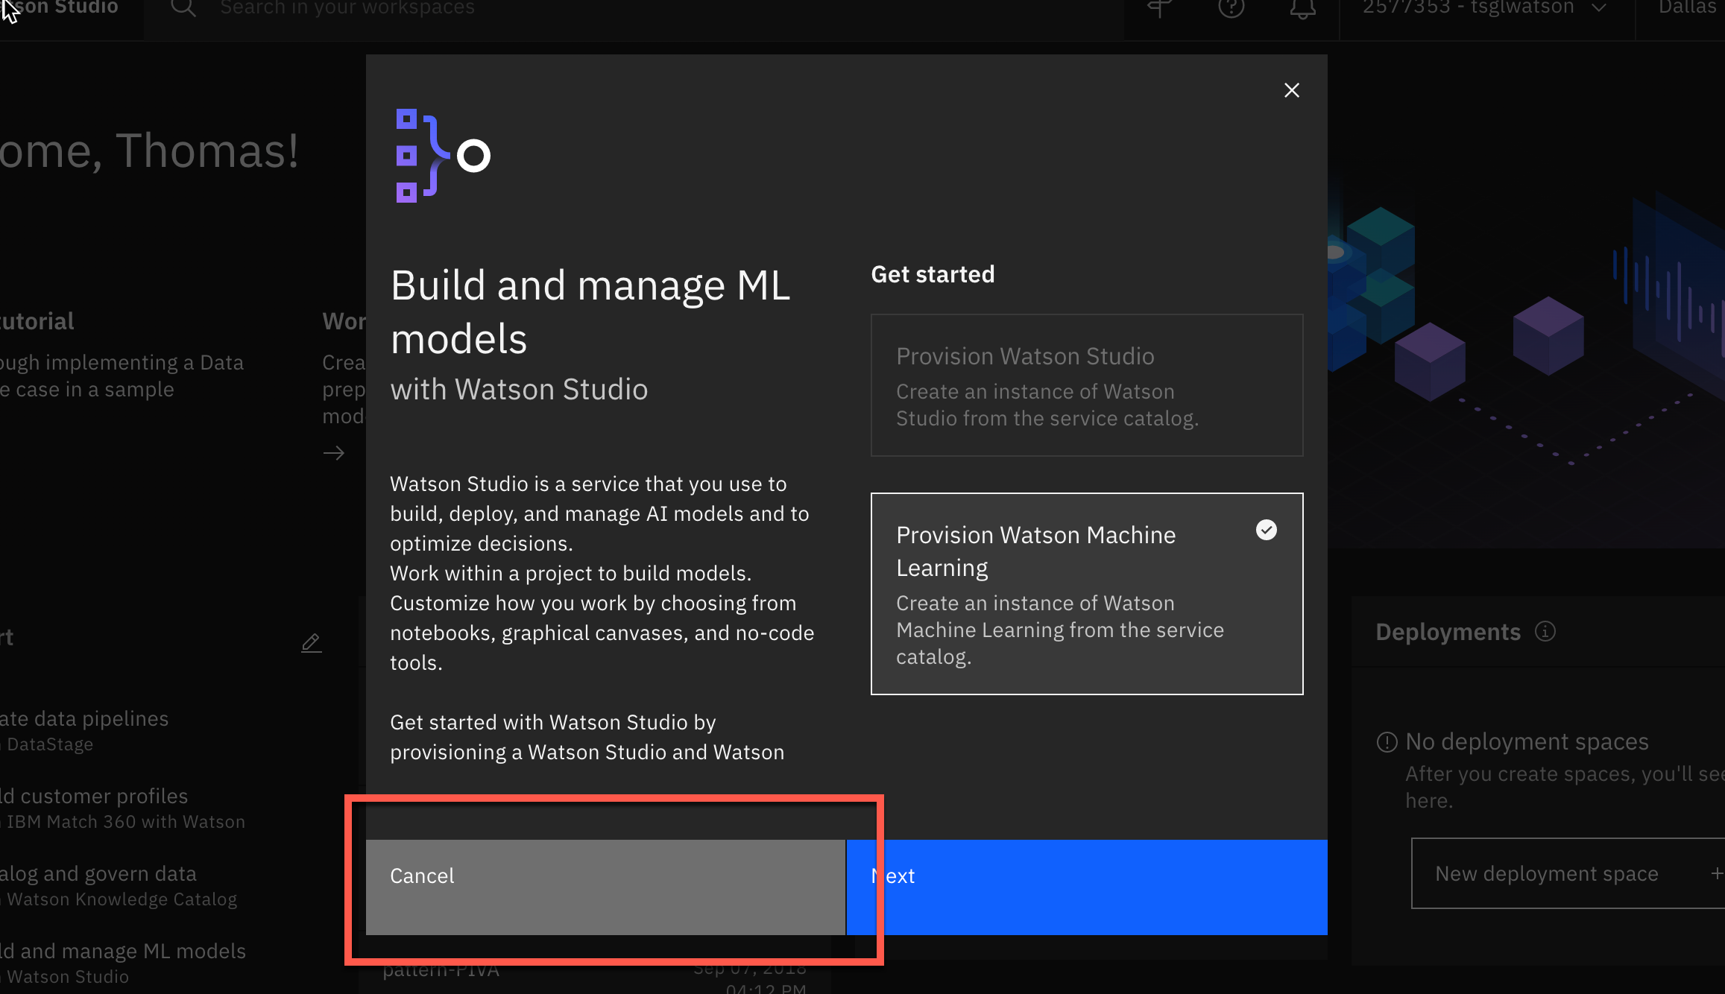Toggle the Provision Watson Machine Learning checkmark

[1266, 530]
